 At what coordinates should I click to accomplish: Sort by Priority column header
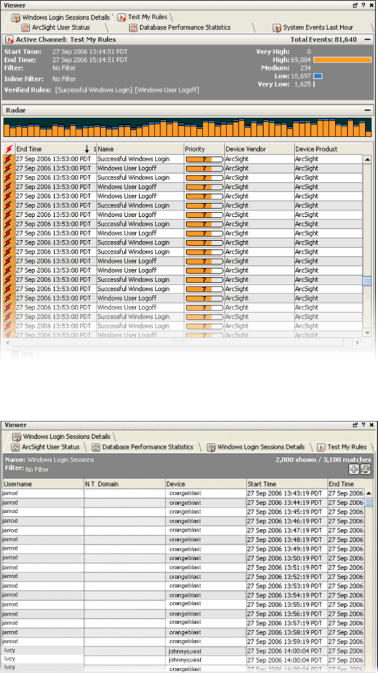tap(204, 149)
